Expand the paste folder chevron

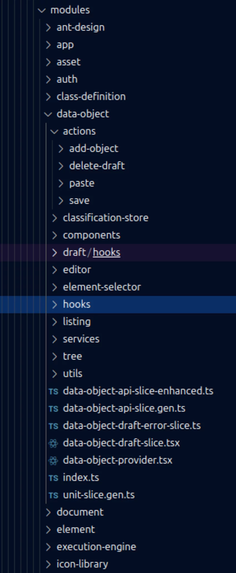coord(61,183)
